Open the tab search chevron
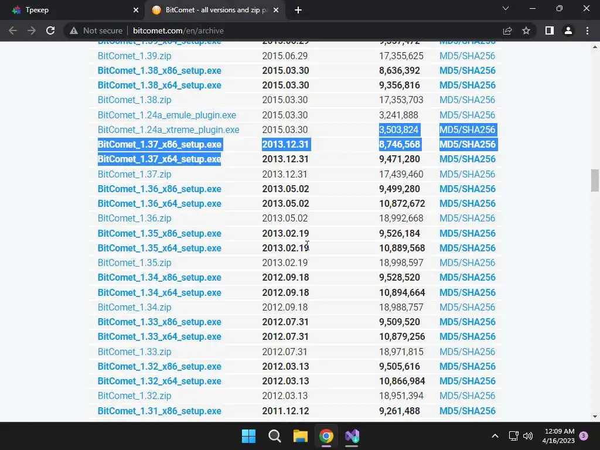This screenshot has height=450, width=600. tap(506, 8)
